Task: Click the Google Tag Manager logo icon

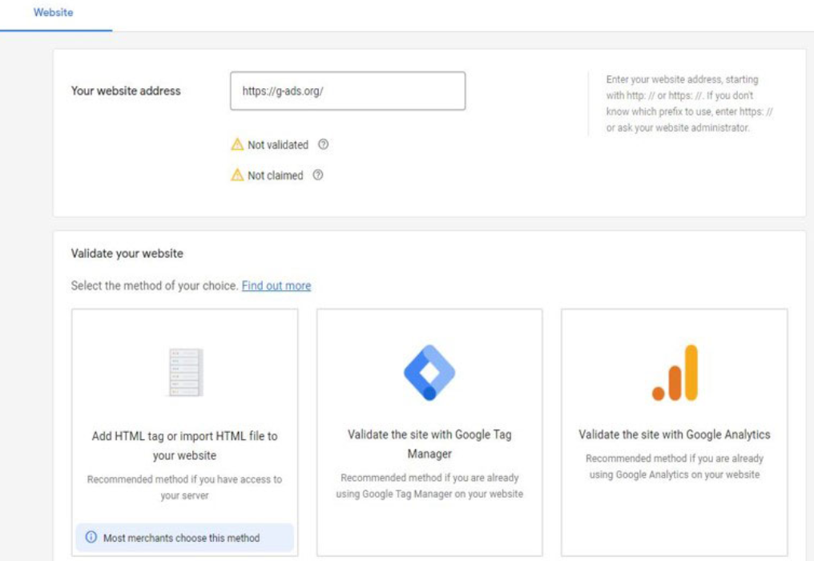Action: pyautogui.click(x=429, y=373)
